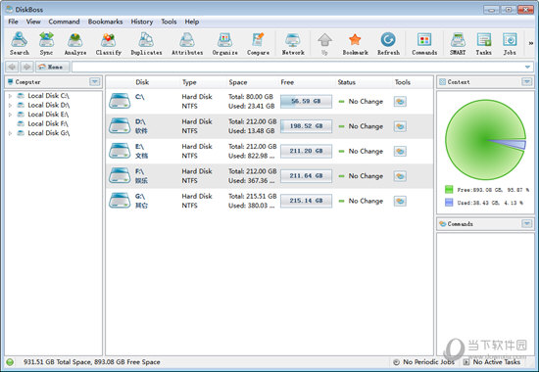Select the Analyze disk icon
539x372 pixels.
click(x=75, y=44)
